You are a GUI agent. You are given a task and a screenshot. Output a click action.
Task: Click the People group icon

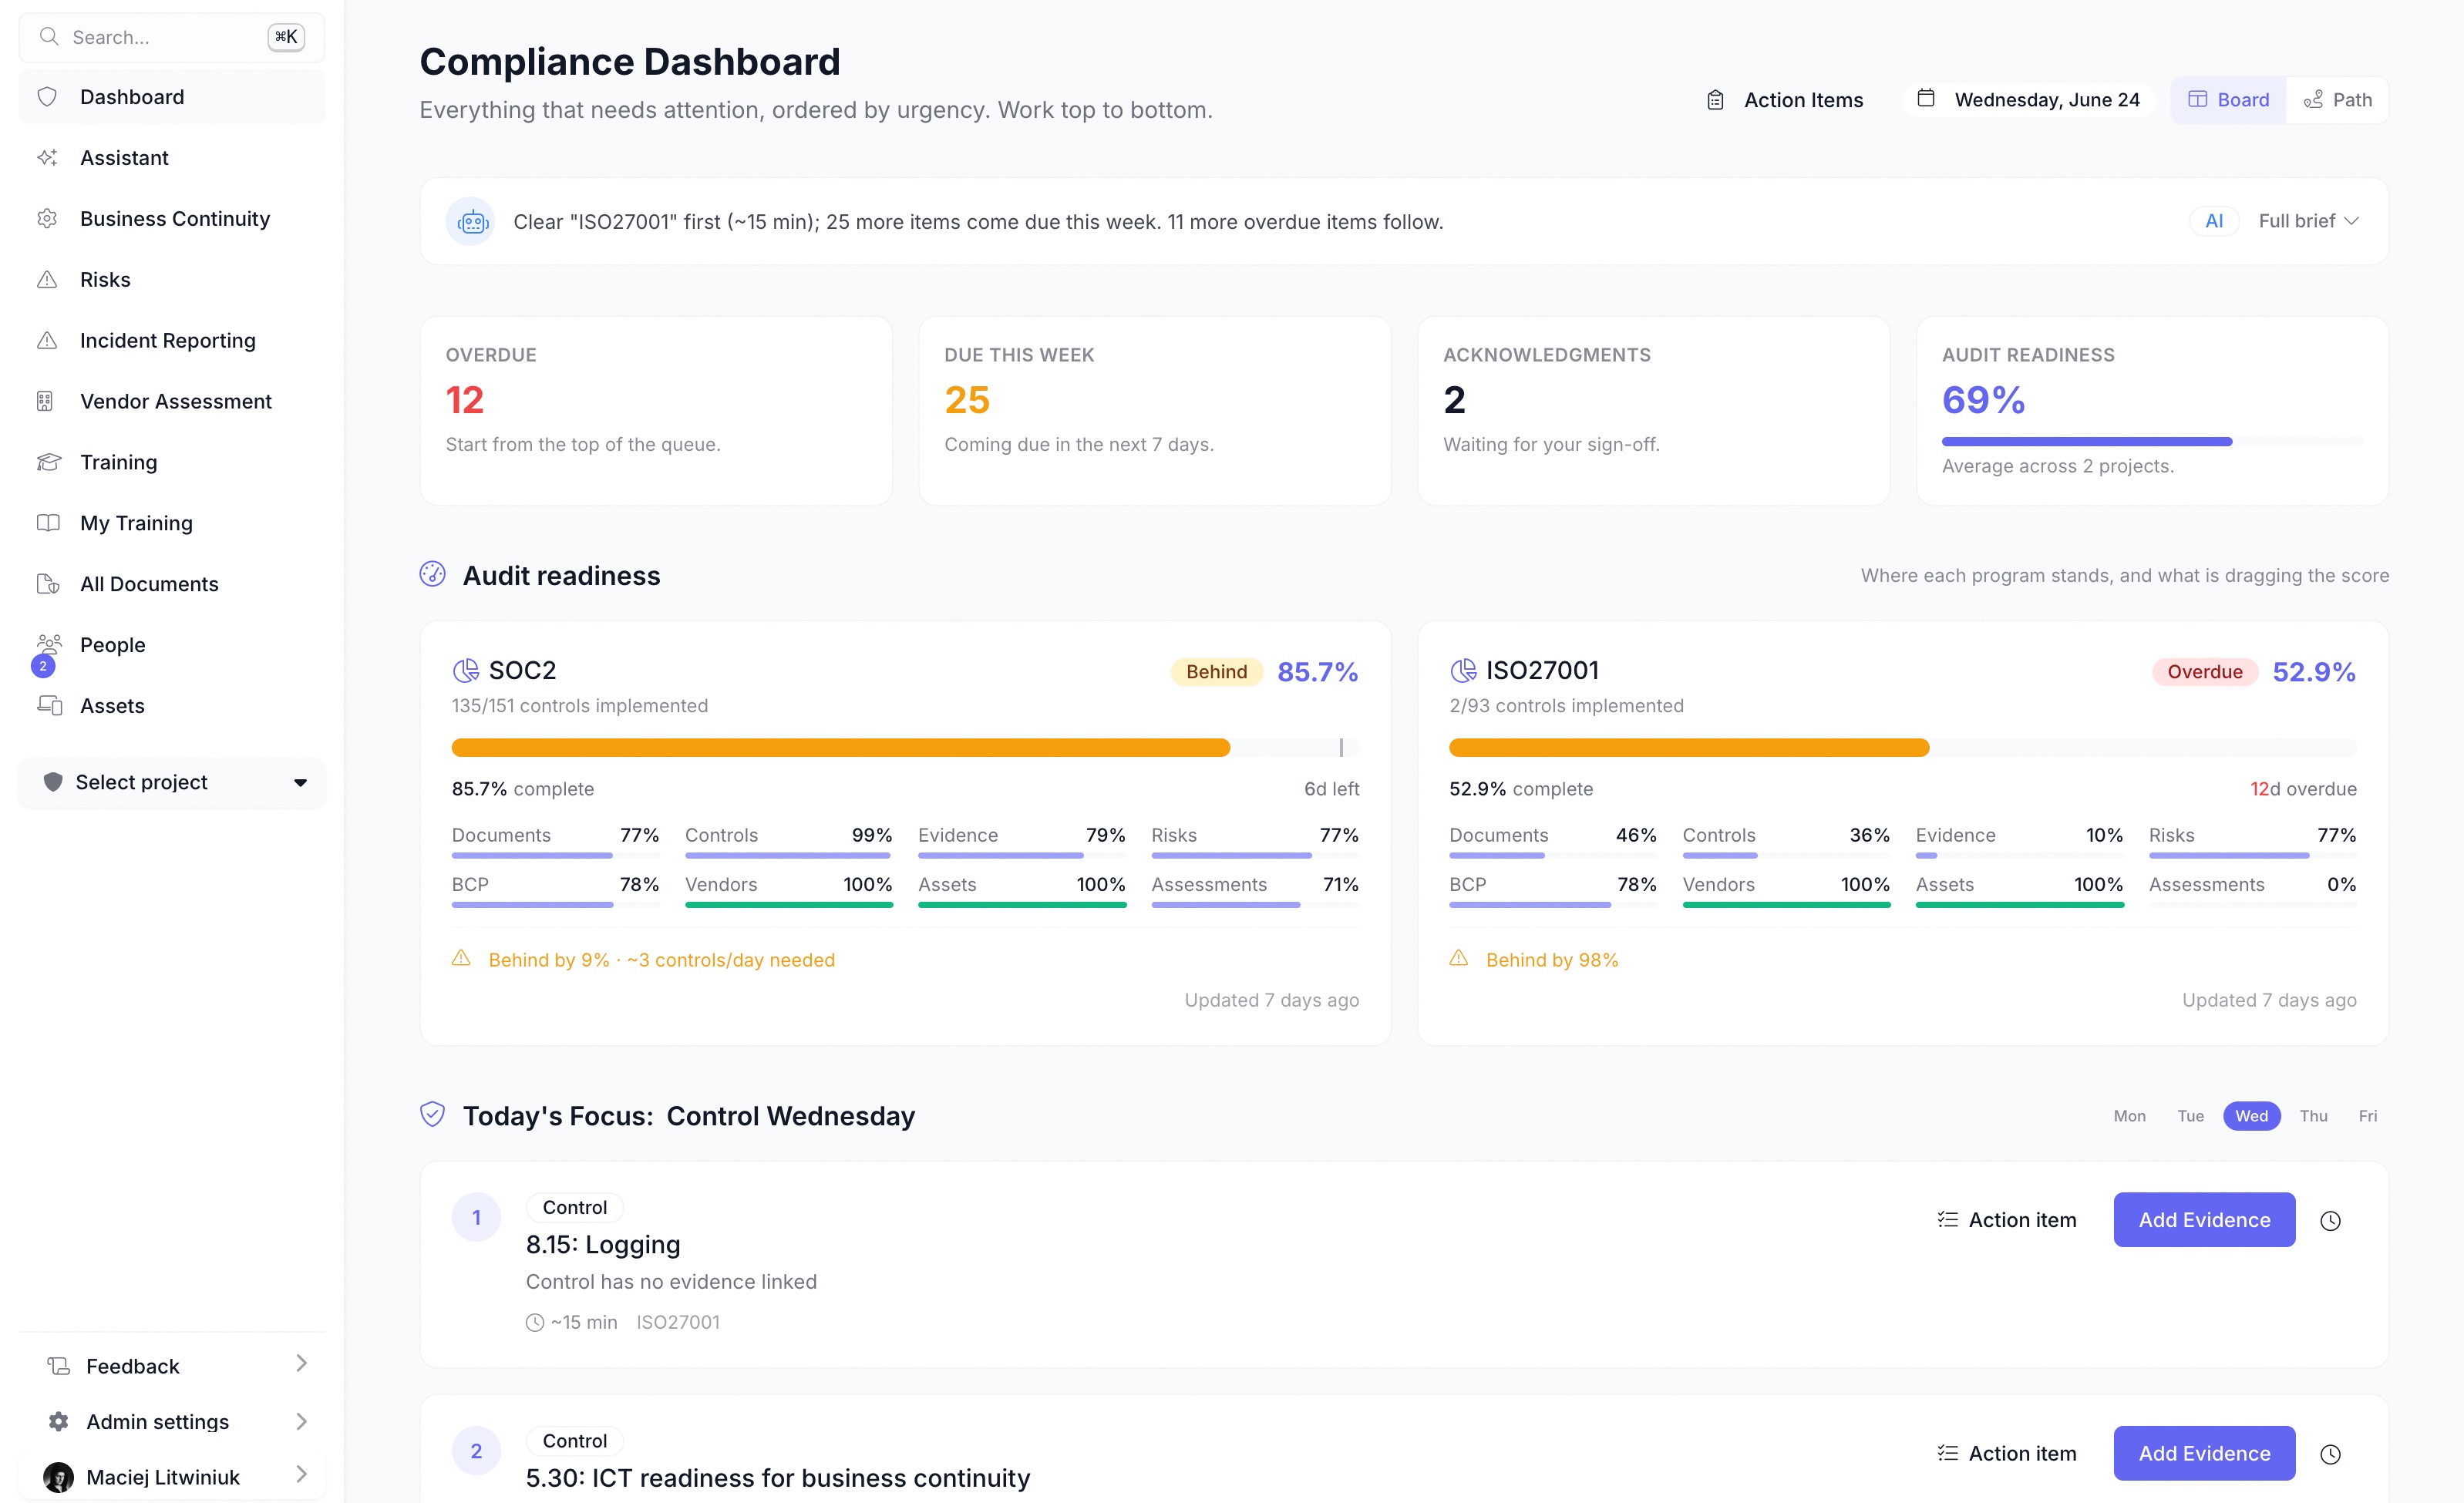click(x=49, y=643)
